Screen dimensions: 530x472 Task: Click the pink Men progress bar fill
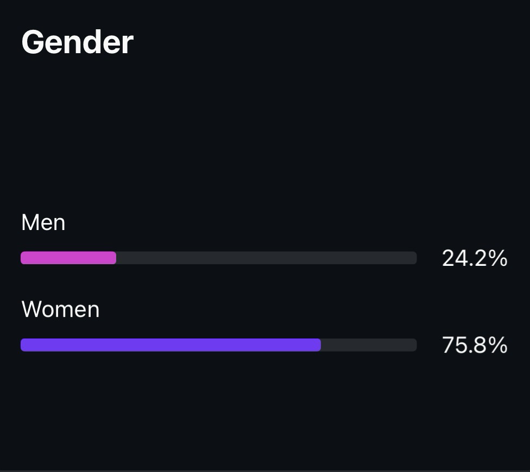tap(68, 258)
